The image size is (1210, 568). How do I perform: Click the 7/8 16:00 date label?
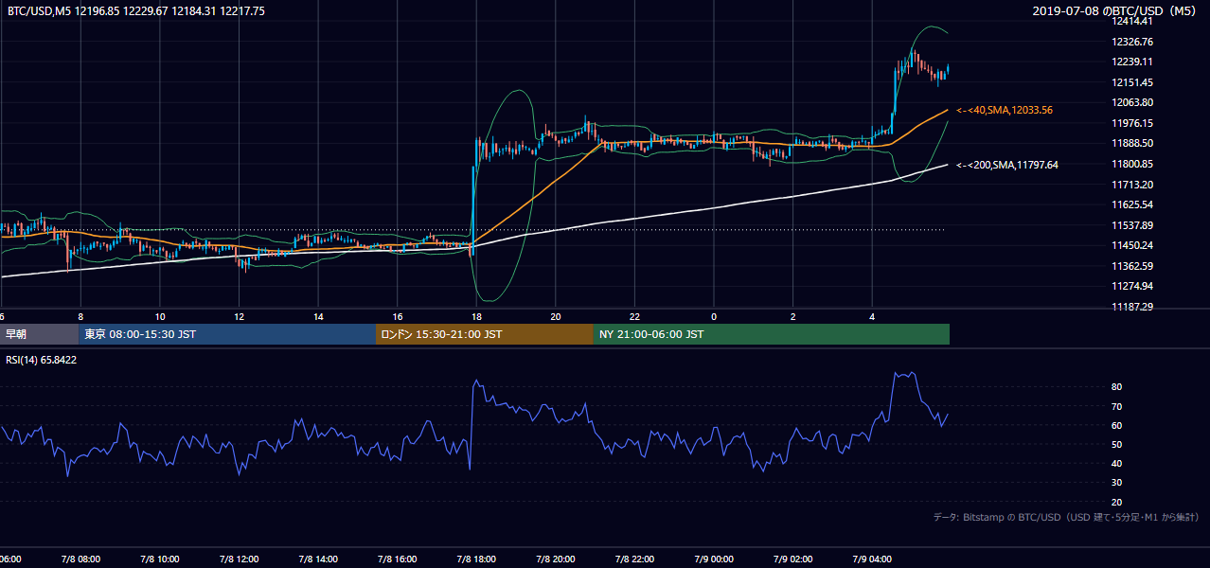coord(398,559)
